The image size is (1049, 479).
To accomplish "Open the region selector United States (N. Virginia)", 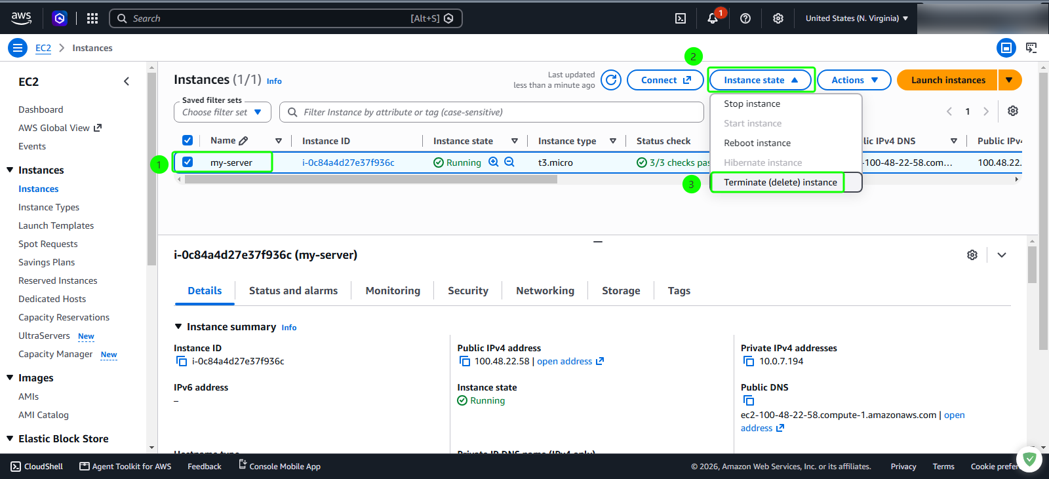I will tap(857, 18).
